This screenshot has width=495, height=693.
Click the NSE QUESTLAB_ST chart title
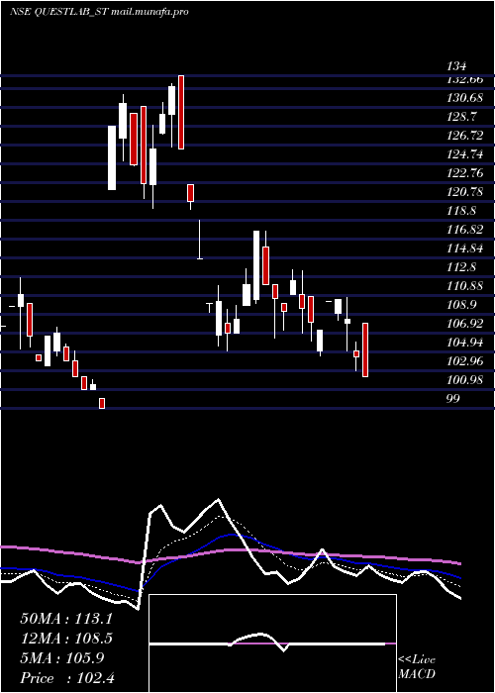tap(99, 12)
